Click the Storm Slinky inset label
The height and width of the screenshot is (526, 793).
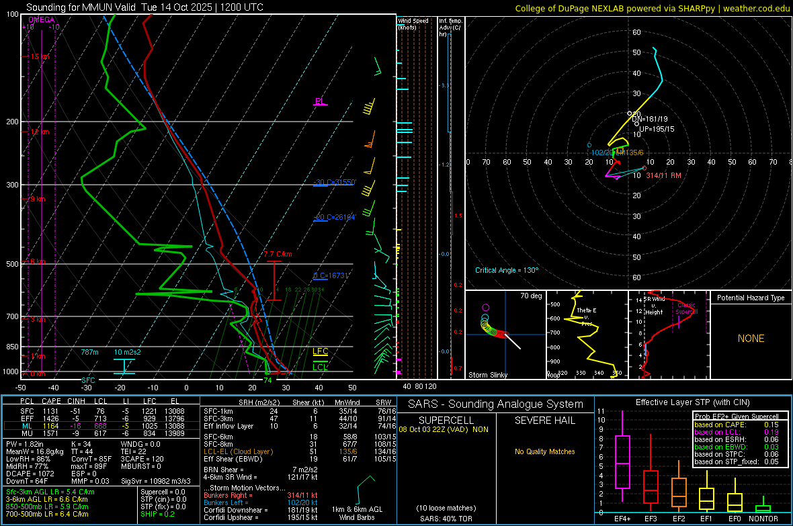487,375
